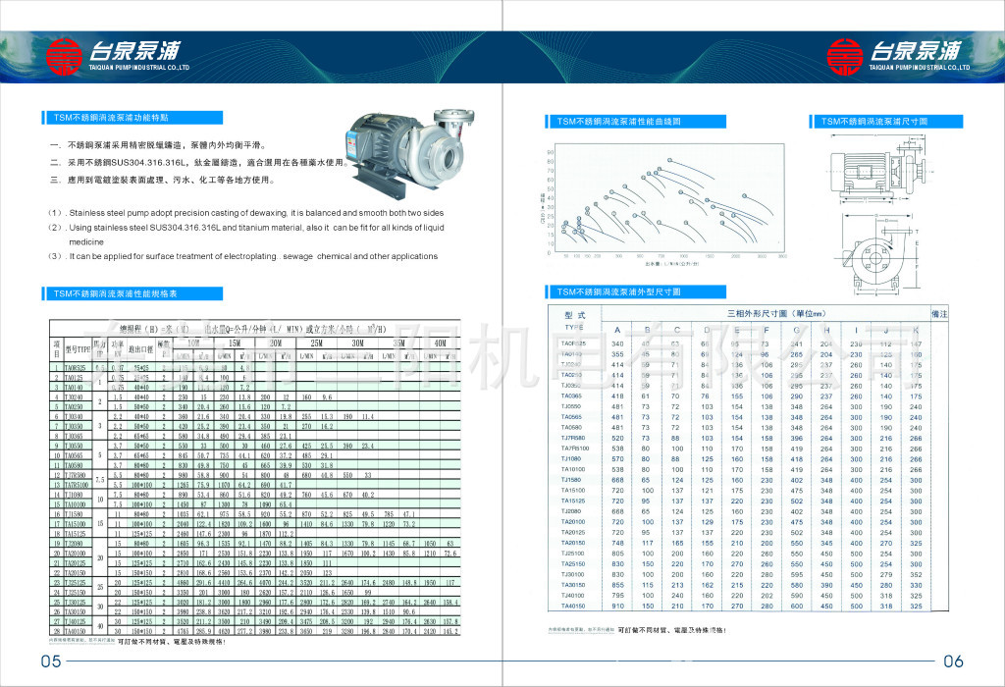
Task: Click the red Taiquan logo on page 06
Action: pyautogui.click(x=844, y=56)
